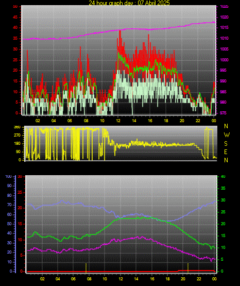Click the magenta 1000 pressure axis label
Viewport: 240px width, 286px height.
pyautogui.click(x=224, y=60)
